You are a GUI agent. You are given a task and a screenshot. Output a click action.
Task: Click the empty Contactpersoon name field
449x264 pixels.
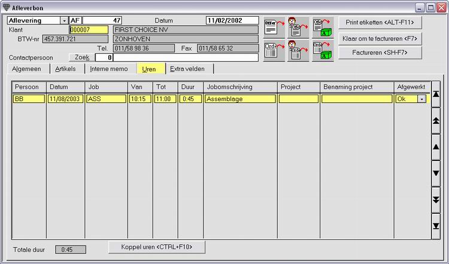[x=186, y=57]
